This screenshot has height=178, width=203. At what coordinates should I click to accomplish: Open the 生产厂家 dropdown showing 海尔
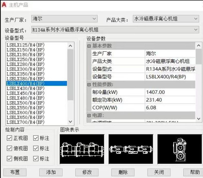pyautogui.click(x=64, y=19)
